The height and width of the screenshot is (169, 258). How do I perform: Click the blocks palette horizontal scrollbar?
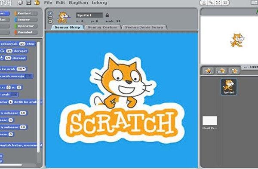click(11, 165)
